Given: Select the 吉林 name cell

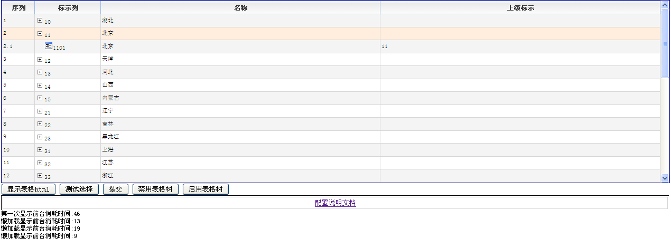Looking at the screenshot, I should pyautogui.click(x=240, y=124).
